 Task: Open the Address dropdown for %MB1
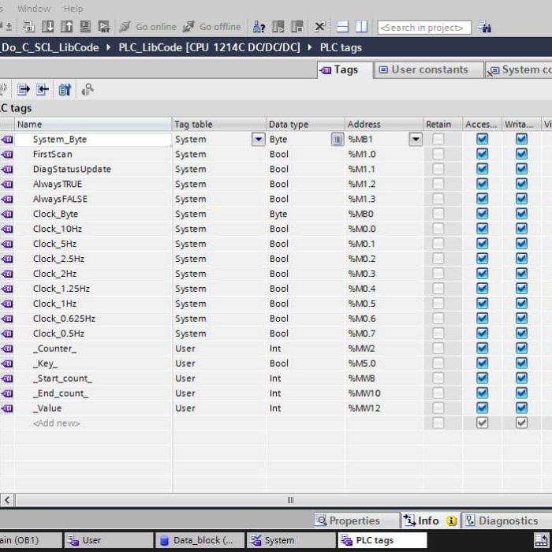click(x=416, y=140)
